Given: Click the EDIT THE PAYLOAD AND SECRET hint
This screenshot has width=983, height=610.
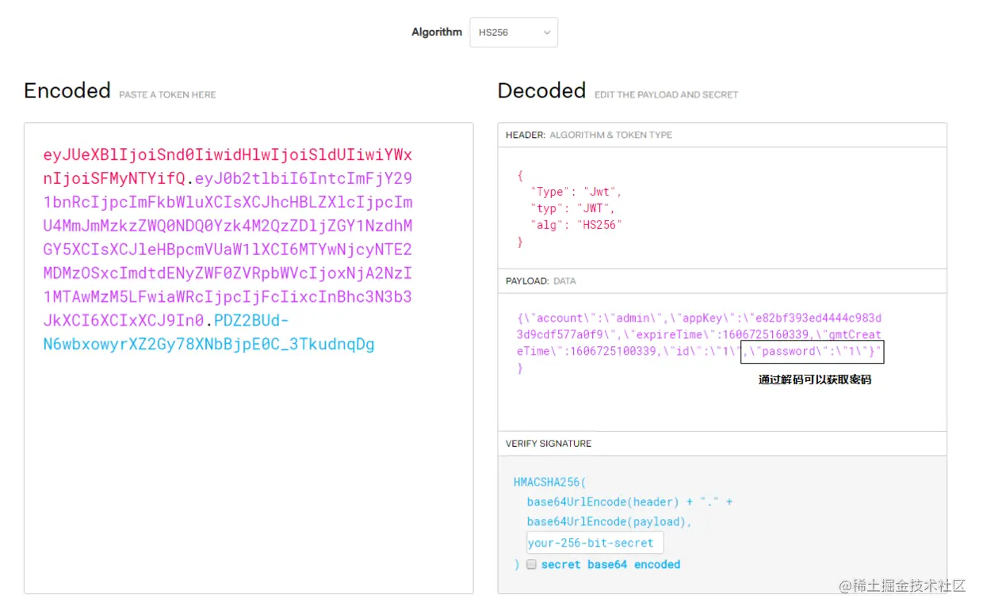Looking at the screenshot, I should [x=666, y=94].
